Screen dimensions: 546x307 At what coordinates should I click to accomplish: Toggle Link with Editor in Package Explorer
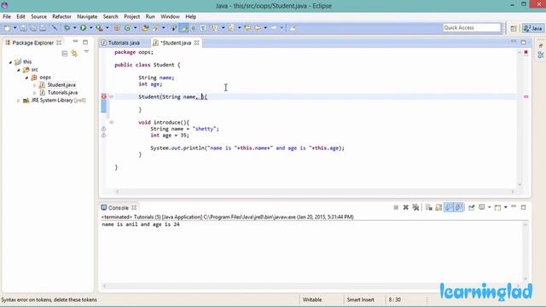pos(74,53)
